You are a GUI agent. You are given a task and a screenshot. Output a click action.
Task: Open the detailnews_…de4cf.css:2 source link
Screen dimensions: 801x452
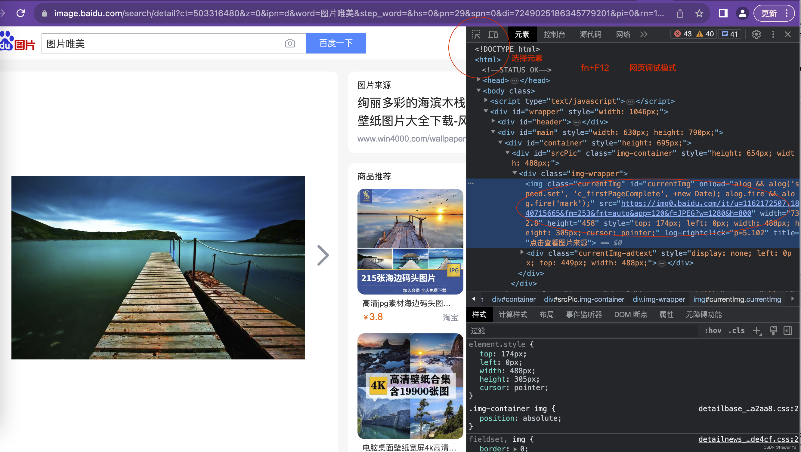(748, 439)
